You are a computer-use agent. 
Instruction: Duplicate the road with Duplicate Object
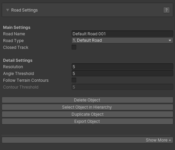(x=87, y=114)
